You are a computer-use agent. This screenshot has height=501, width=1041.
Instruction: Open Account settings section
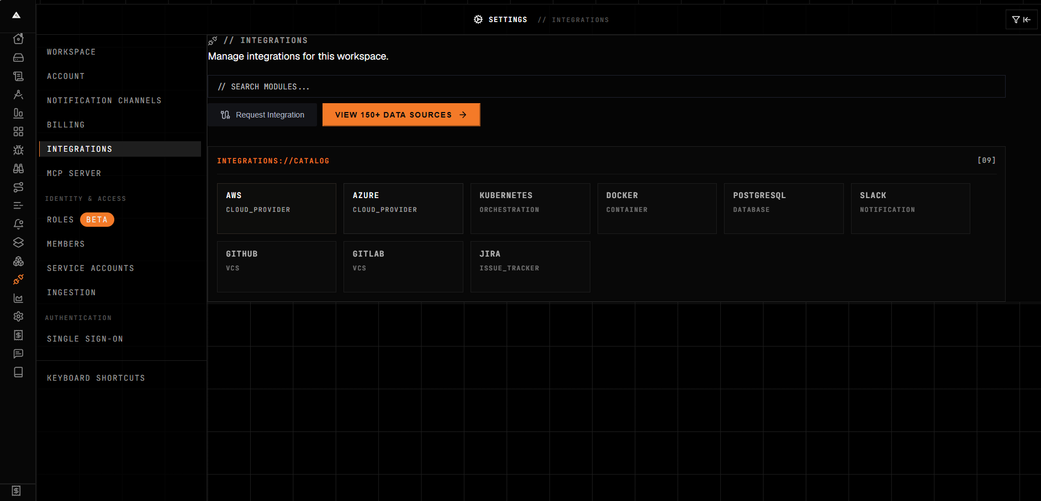pyautogui.click(x=120, y=76)
